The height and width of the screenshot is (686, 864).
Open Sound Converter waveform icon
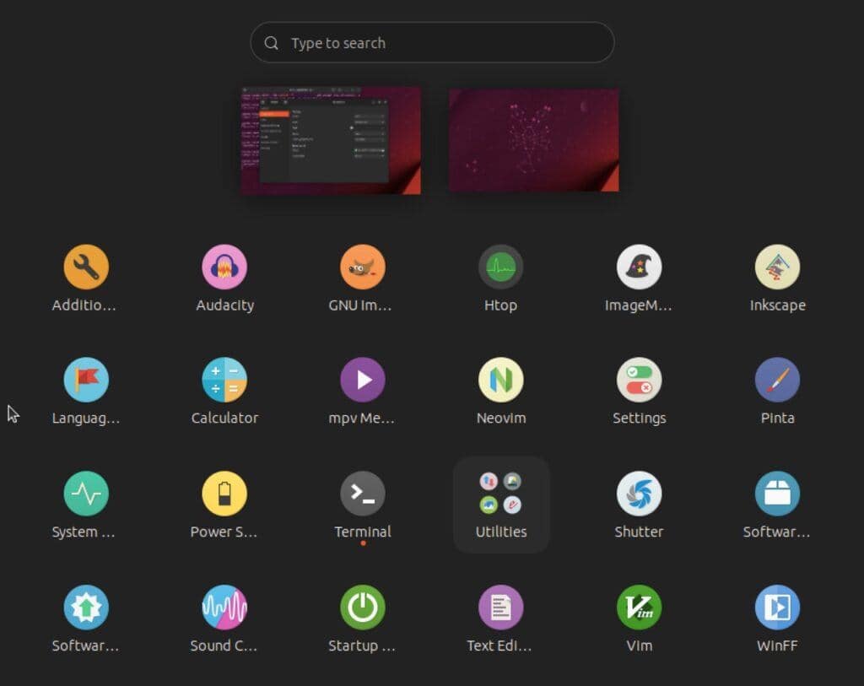click(224, 608)
